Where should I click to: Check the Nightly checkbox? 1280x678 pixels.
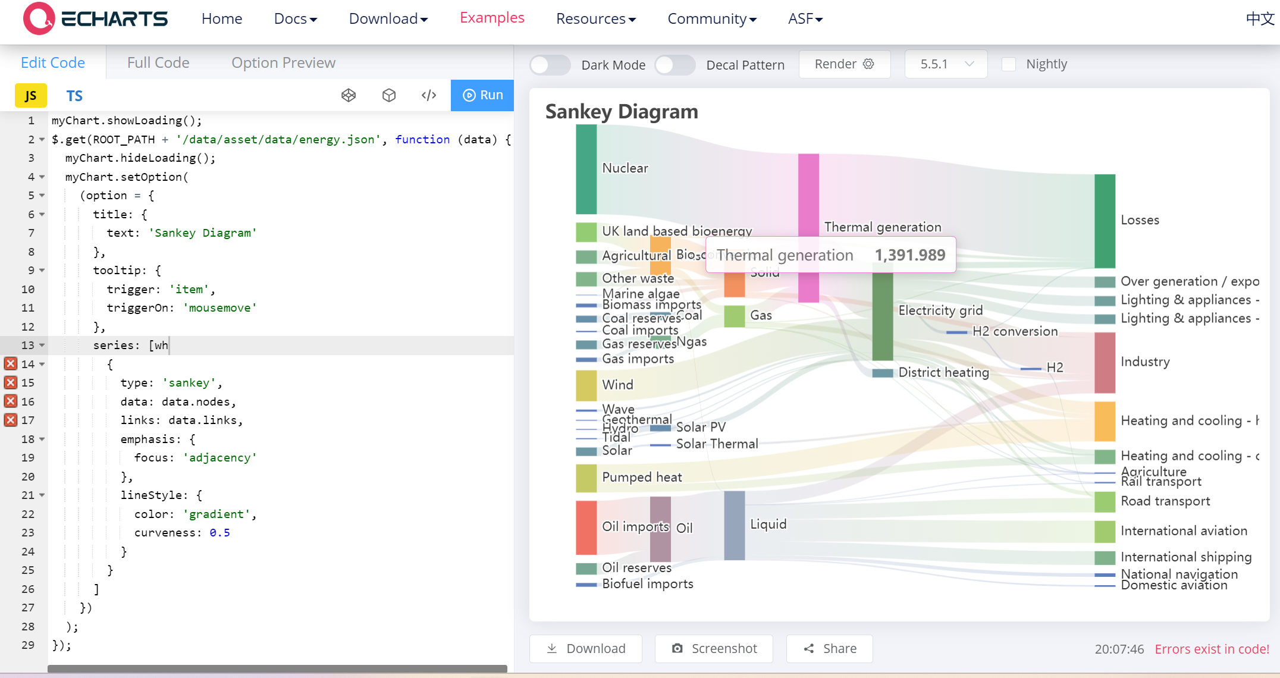pos(1009,64)
